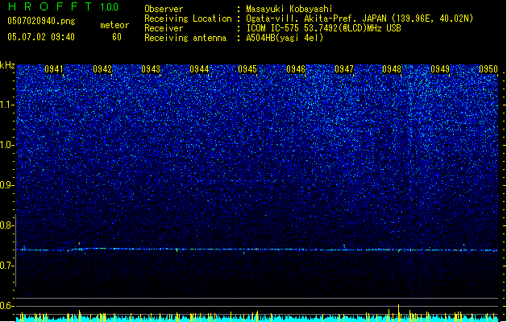Click the 0.6 kHz axis label
Viewport: 507px width, 322px height.
pyautogui.click(x=7, y=306)
